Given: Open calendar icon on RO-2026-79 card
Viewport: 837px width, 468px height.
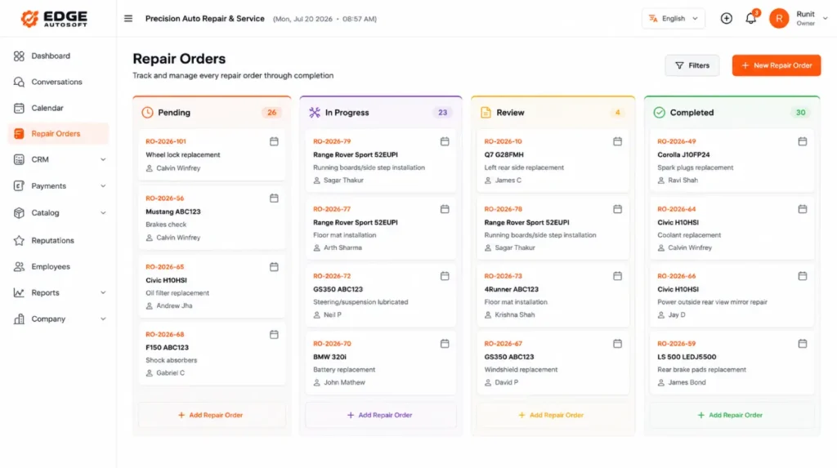Looking at the screenshot, I should click(445, 141).
